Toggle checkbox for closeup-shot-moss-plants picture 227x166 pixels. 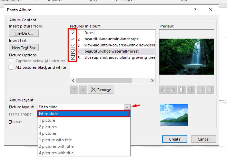click(x=73, y=57)
